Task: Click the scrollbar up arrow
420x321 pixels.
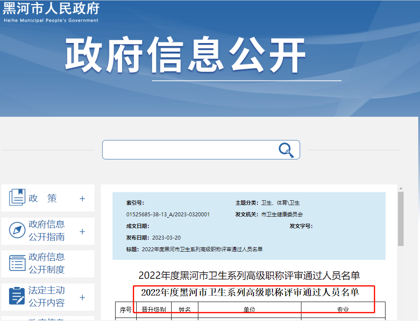Action: tap(401, 188)
